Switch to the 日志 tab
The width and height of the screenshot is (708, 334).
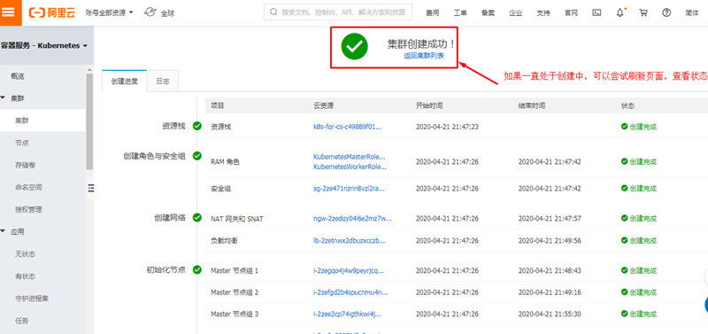(x=163, y=82)
